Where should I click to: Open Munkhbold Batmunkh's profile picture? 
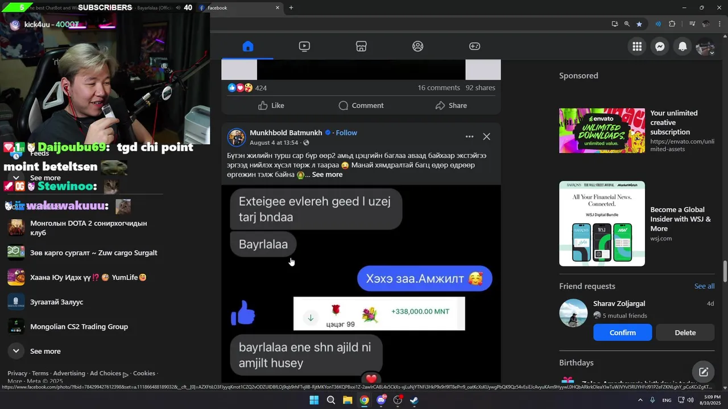point(237,137)
